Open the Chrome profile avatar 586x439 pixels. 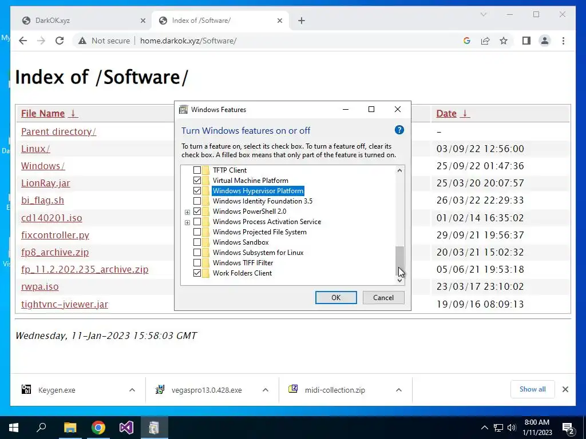pos(545,41)
